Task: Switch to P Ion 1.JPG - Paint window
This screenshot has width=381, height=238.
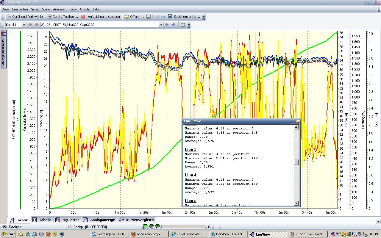Action: click(x=308, y=234)
